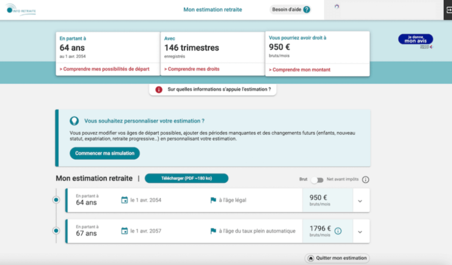
Task: Click 'Vous souhaitez personnaliser votre estimation ?' heading
Action: [144, 121]
